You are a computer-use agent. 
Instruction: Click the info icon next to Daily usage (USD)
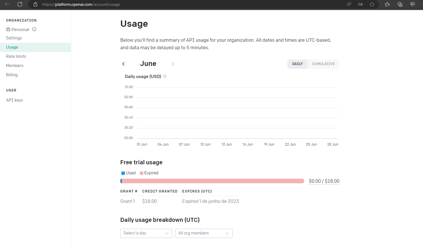tap(165, 76)
